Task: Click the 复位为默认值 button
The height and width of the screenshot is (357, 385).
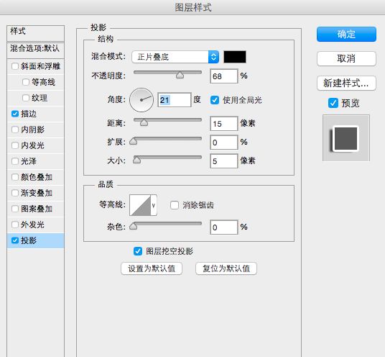Action: point(226,268)
